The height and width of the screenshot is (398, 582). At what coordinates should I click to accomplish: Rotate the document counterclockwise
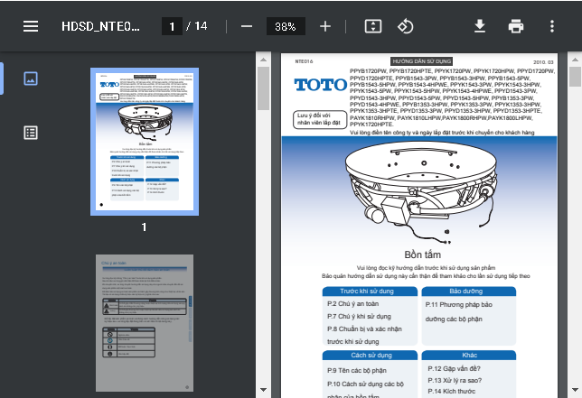tap(405, 26)
